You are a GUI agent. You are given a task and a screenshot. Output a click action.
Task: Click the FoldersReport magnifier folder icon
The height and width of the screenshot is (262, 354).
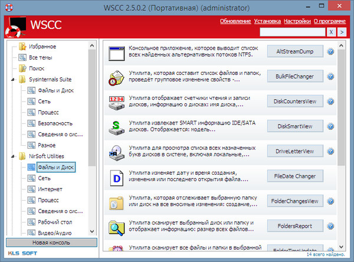coord(116,225)
